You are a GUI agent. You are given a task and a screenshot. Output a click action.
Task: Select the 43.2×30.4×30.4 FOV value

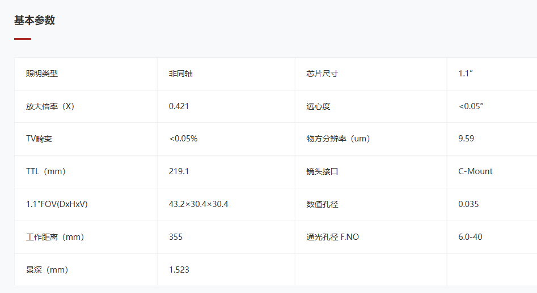198,204
